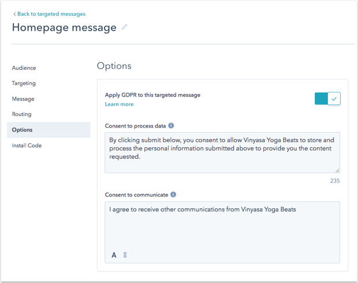Viewport: 358px width, 283px height.
Task: Select the Options sidebar item
Action: (49, 130)
